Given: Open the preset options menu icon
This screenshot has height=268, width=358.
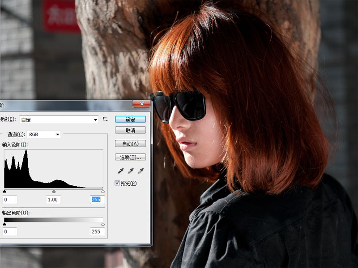Looking at the screenshot, I should (x=105, y=119).
